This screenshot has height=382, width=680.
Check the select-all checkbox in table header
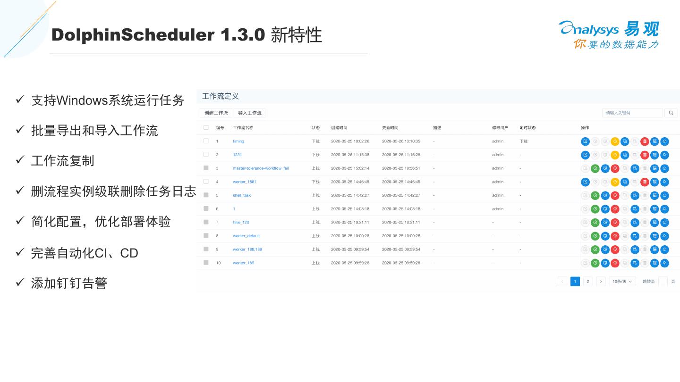tap(206, 127)
